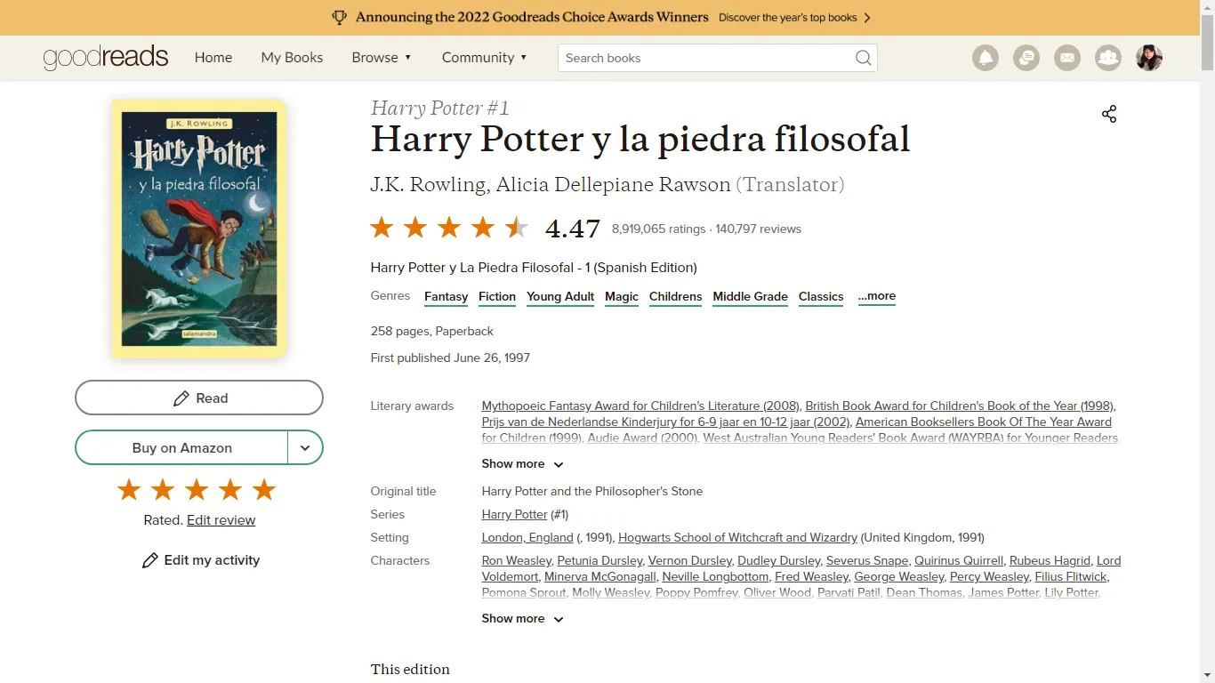
Task: Expand Literary awards with Show more
Action: 523,463
